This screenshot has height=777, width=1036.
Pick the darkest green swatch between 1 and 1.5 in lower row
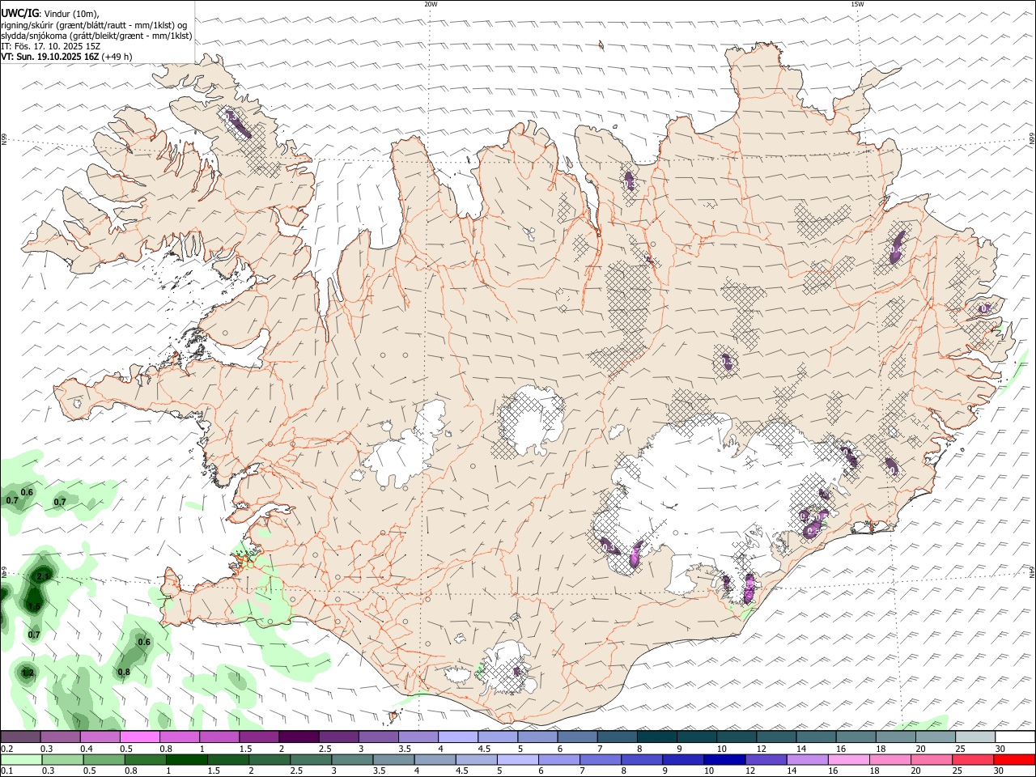pos(186,759)
